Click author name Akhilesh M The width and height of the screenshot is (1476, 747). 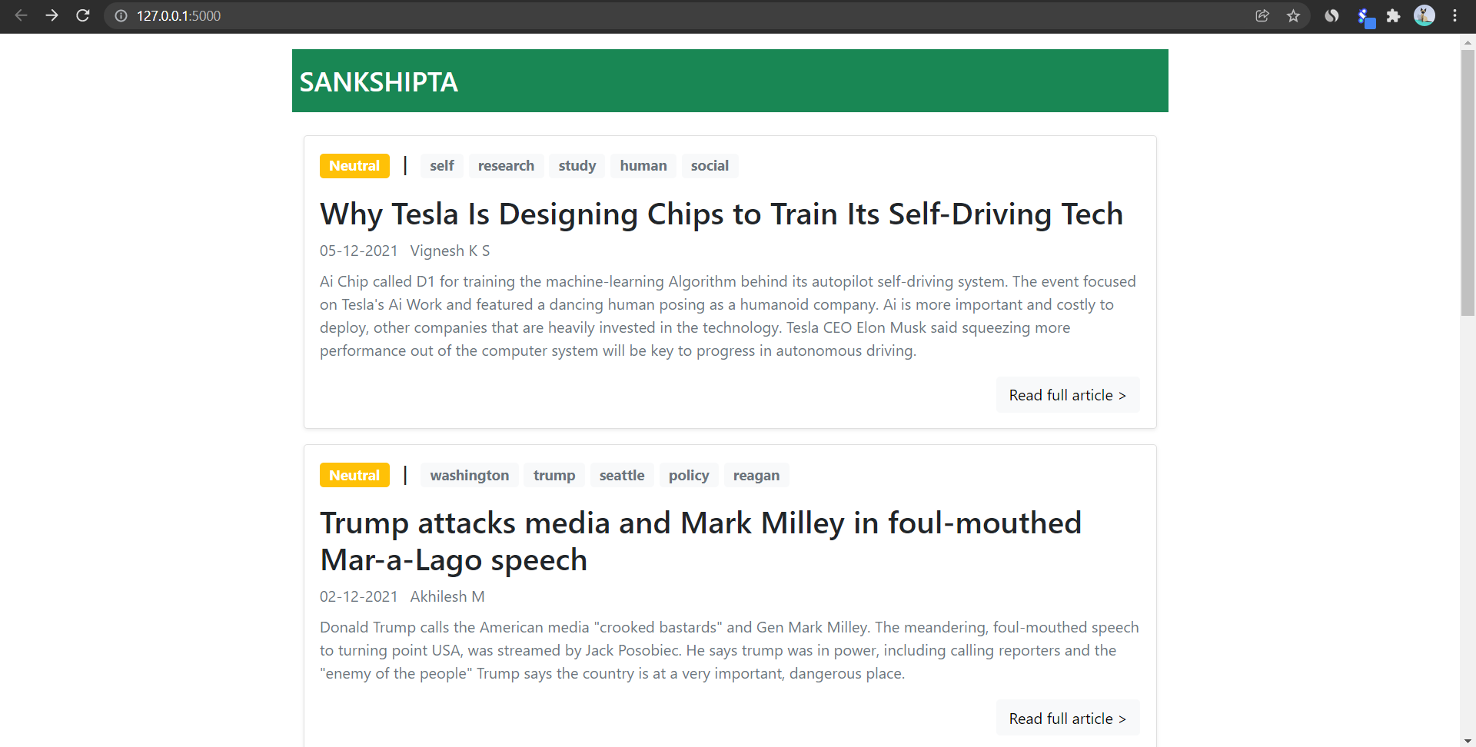pos(447,596)
